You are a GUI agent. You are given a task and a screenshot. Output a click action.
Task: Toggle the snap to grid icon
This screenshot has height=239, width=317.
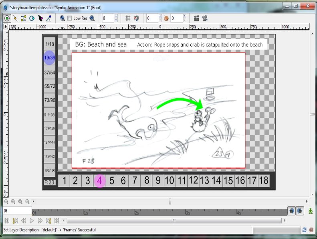point(136,18)
